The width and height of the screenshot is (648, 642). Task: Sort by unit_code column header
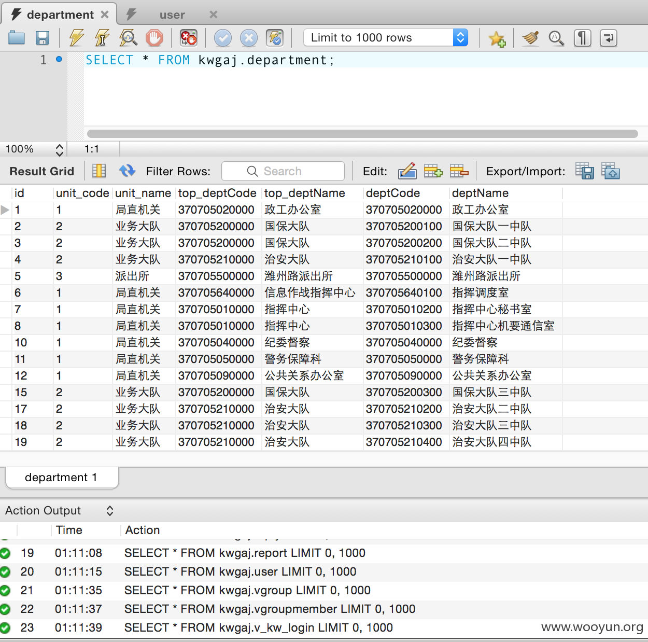83,193
